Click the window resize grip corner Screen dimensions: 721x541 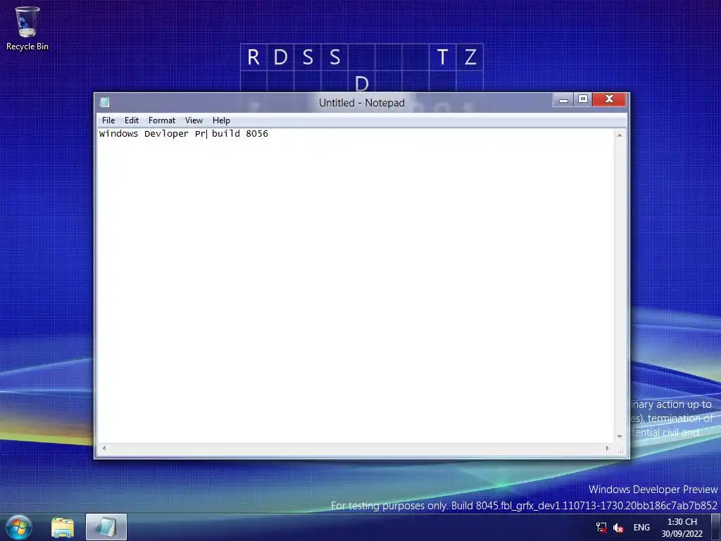[621, 450]
